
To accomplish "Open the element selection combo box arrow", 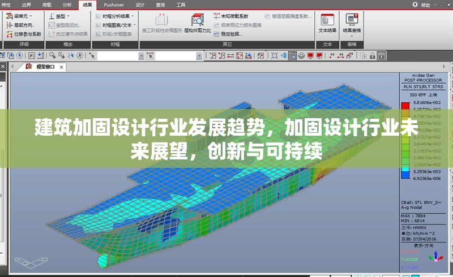I will [x=199, y=56].
